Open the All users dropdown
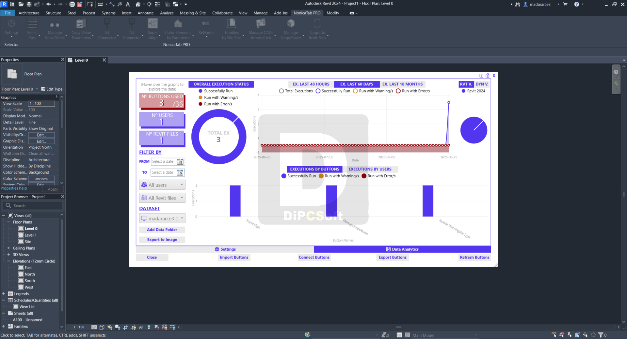Viewport: 627px width, 339px height. (x=162, y=185)
